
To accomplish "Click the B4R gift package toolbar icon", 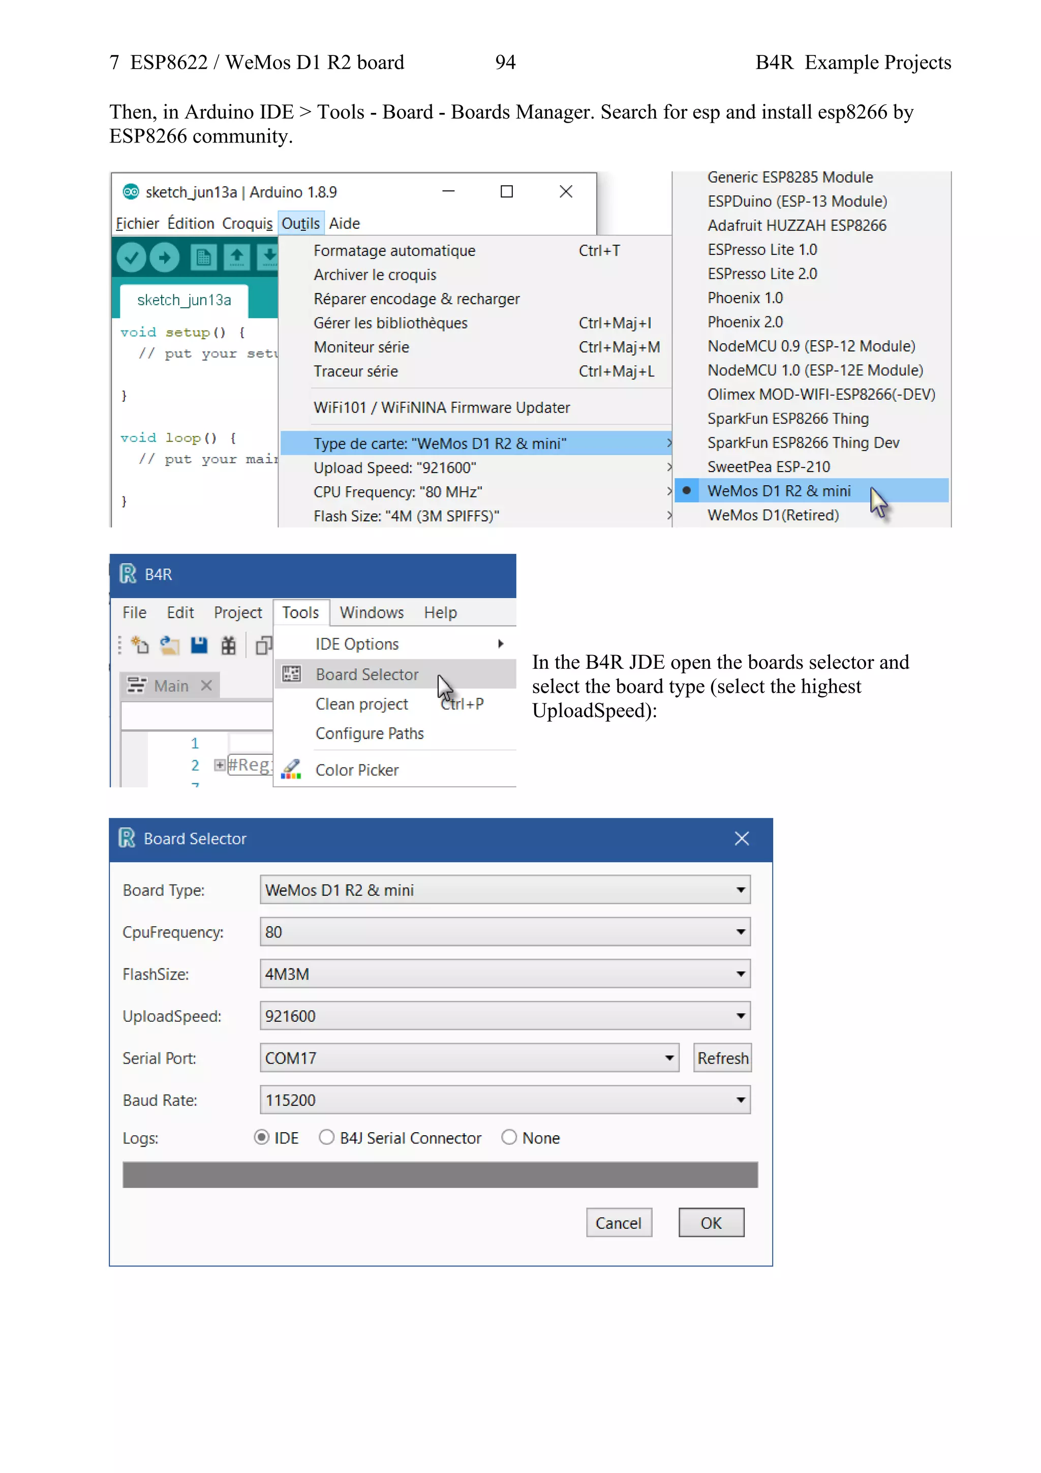I will point(228,645).
